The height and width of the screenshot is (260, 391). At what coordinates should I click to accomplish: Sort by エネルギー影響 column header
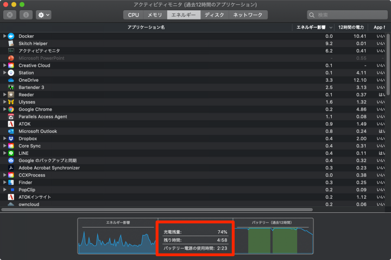(314, 28)
